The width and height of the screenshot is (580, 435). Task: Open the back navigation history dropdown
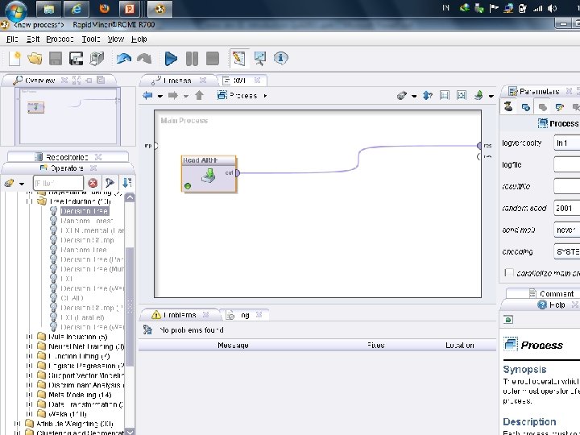click(x=159, y=96)
